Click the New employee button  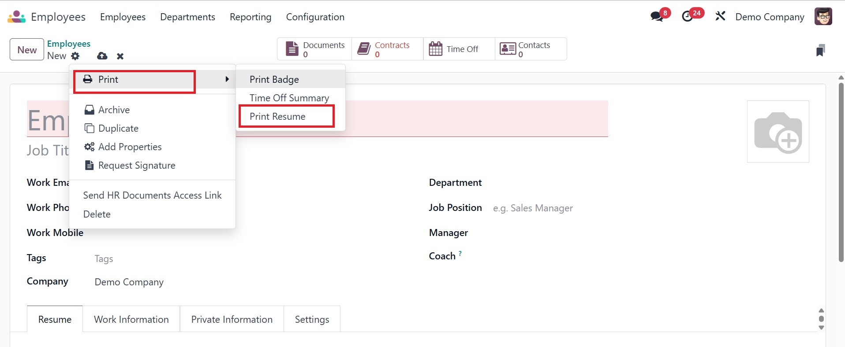click(27, 50)
